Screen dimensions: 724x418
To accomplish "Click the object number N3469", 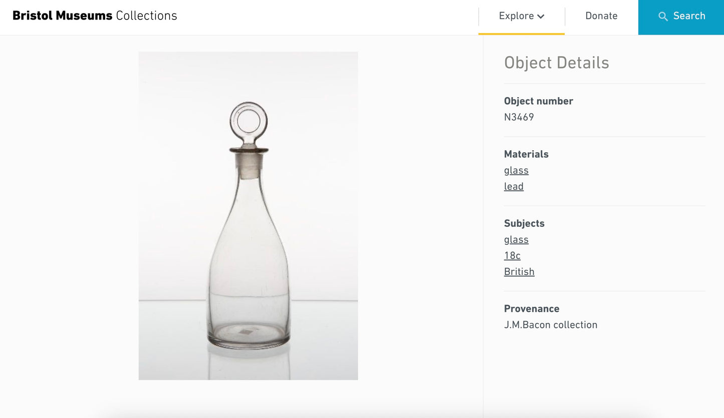I will click(519, 118).
